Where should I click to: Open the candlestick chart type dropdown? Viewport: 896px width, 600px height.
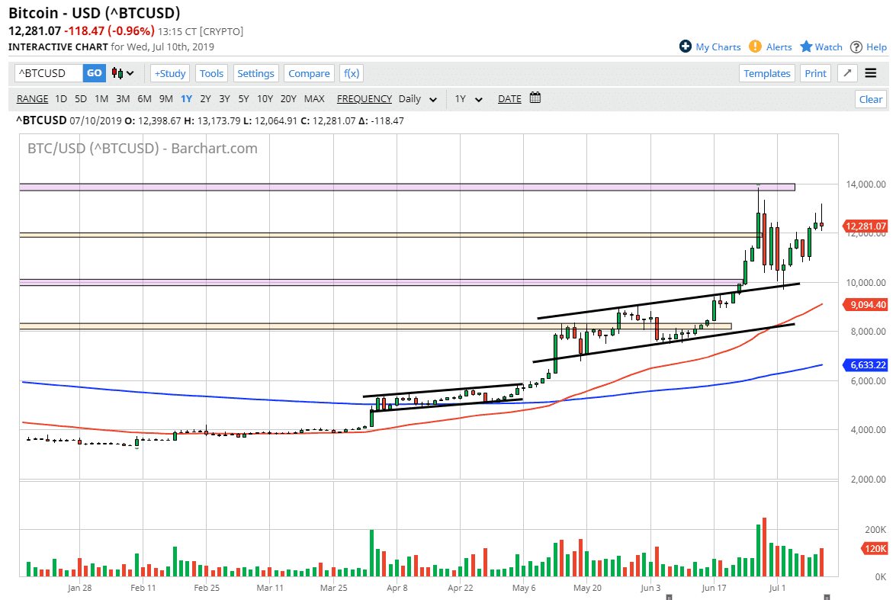pyautogui.click(x=122, y=73)
